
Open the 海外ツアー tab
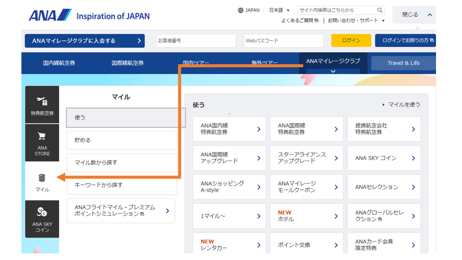coord(264,63)
